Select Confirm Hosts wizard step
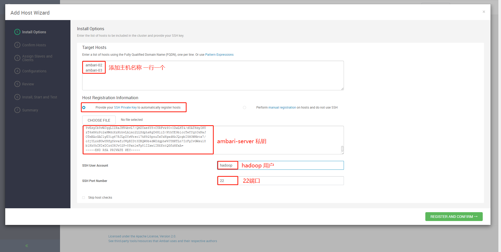501x252 pixels. pyautogui.click(x=34, y=45)
